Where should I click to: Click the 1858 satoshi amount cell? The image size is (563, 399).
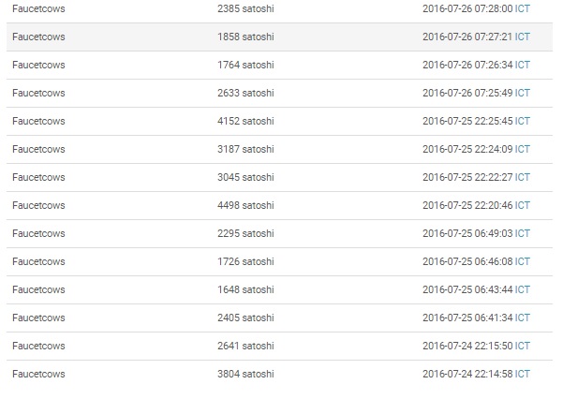(245, 37)
